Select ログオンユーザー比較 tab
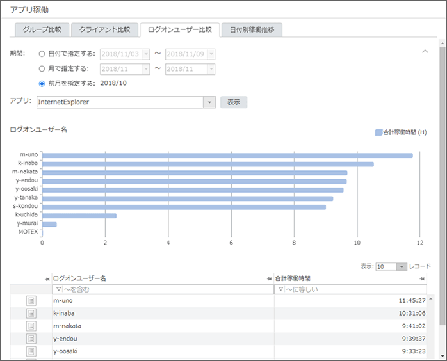The image size is (447, 361). point(180,29)
